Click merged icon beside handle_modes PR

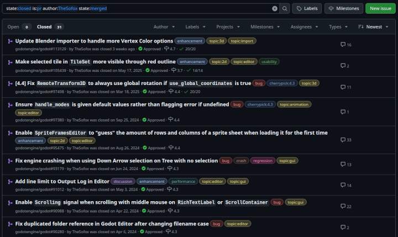(10, 105)
